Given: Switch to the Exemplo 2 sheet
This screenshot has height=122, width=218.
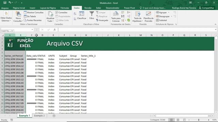Looking at the screenshot, I should tap(40, 116).
